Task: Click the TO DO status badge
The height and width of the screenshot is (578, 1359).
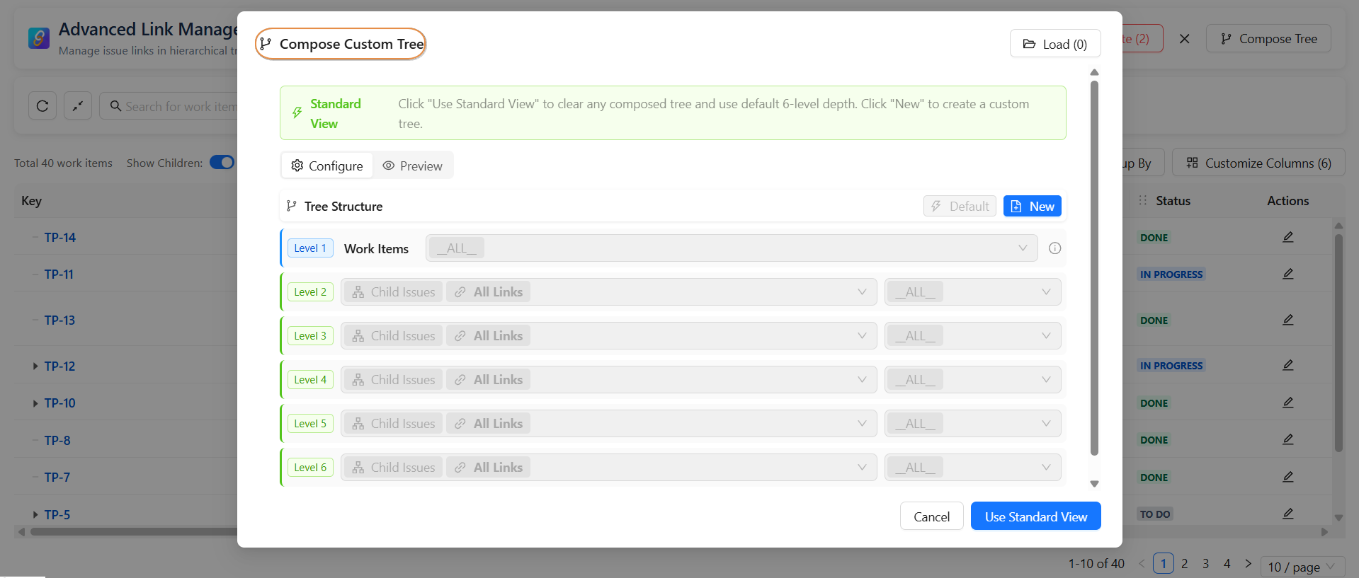Action: click(x=1155, y=514)
